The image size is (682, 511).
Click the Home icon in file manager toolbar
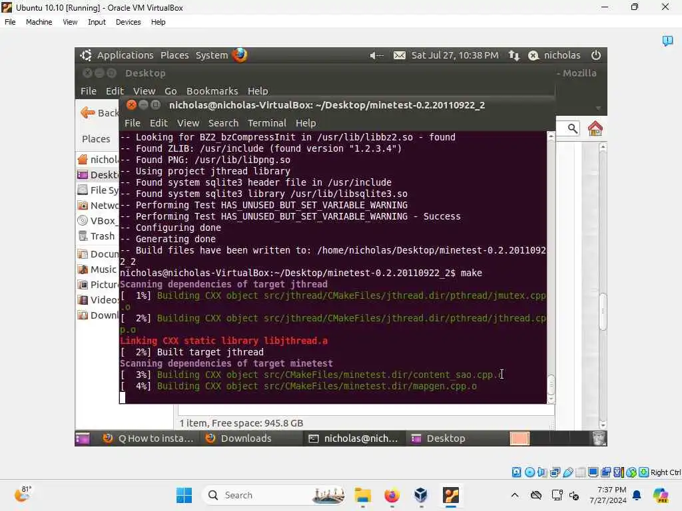click(x=595, y=128)
